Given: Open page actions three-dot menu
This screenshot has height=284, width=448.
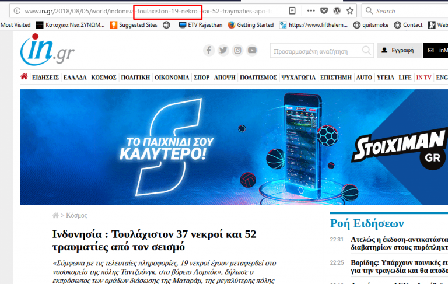Looking at the screenshot, I should pyautogui.click(x=311, y=11).
